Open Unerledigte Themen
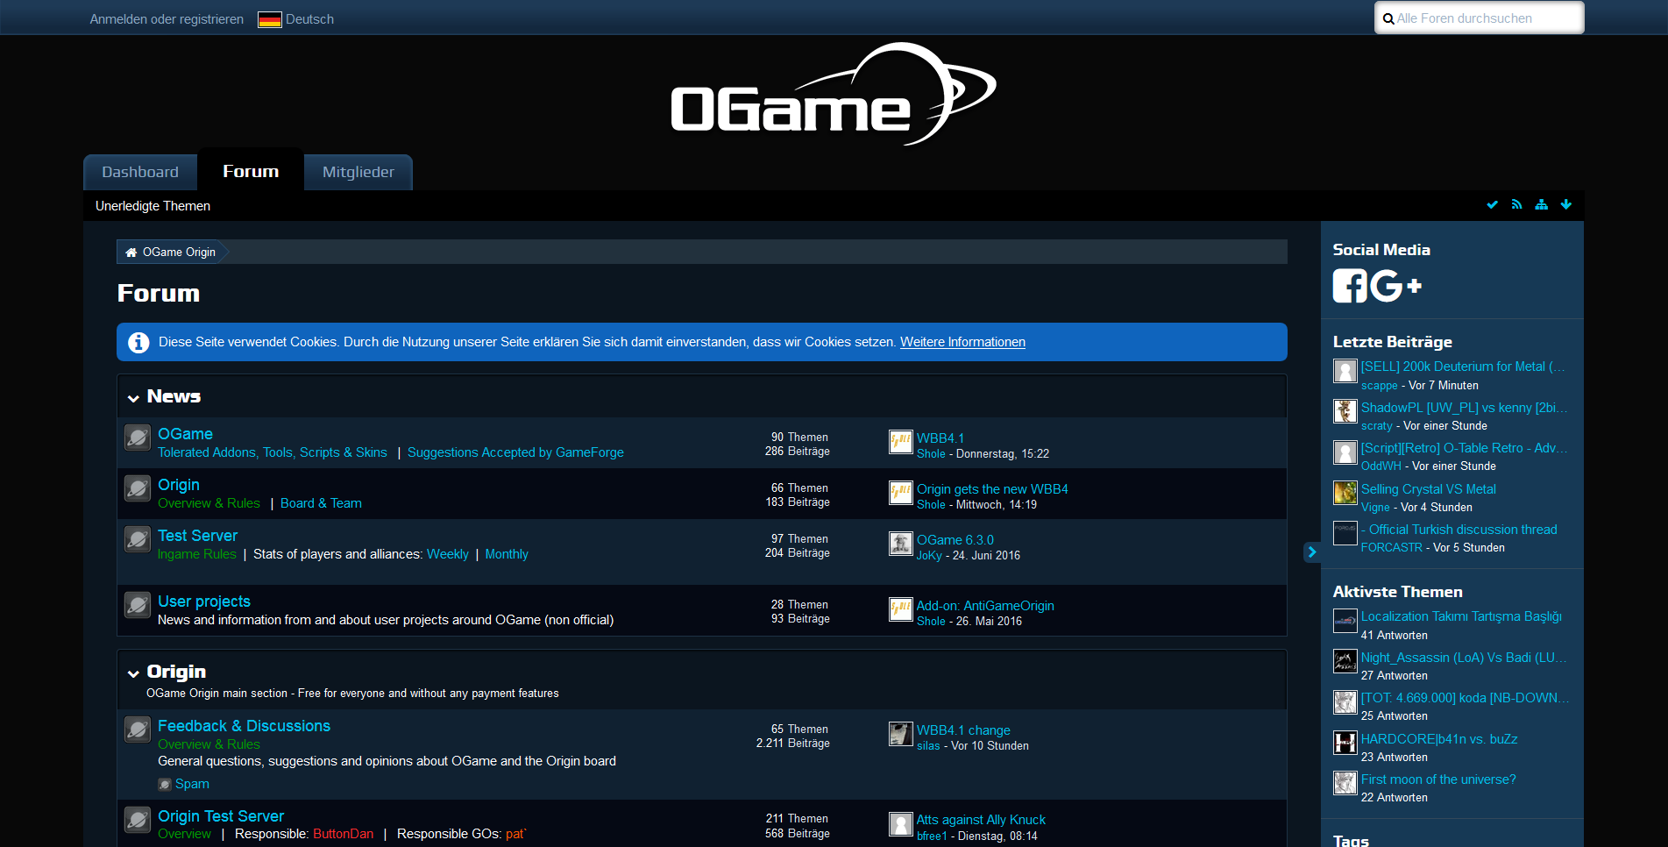The height and width of the screenshot is (847, 1668). (x=153, y=205)
